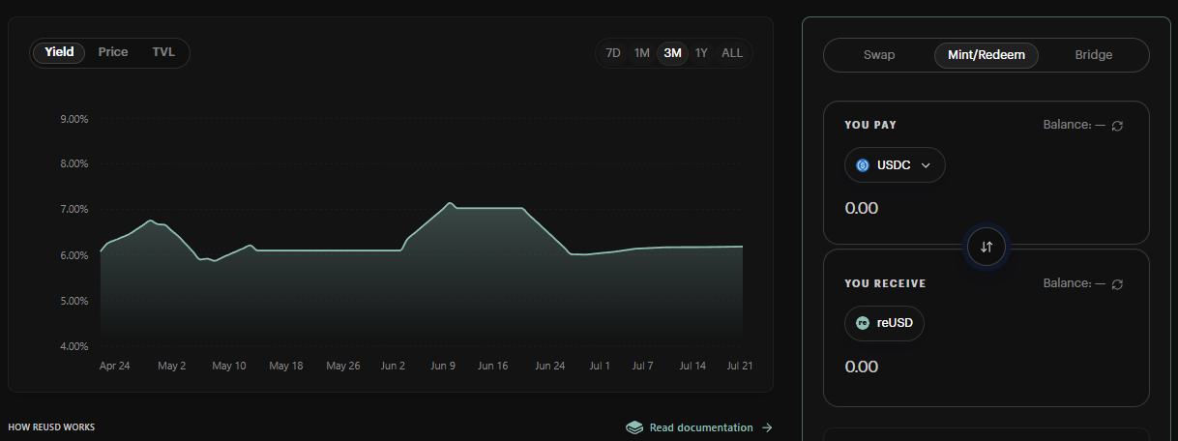1178x441 pixels.
Task: Open the Read documentation link
Action: (699, 427)
